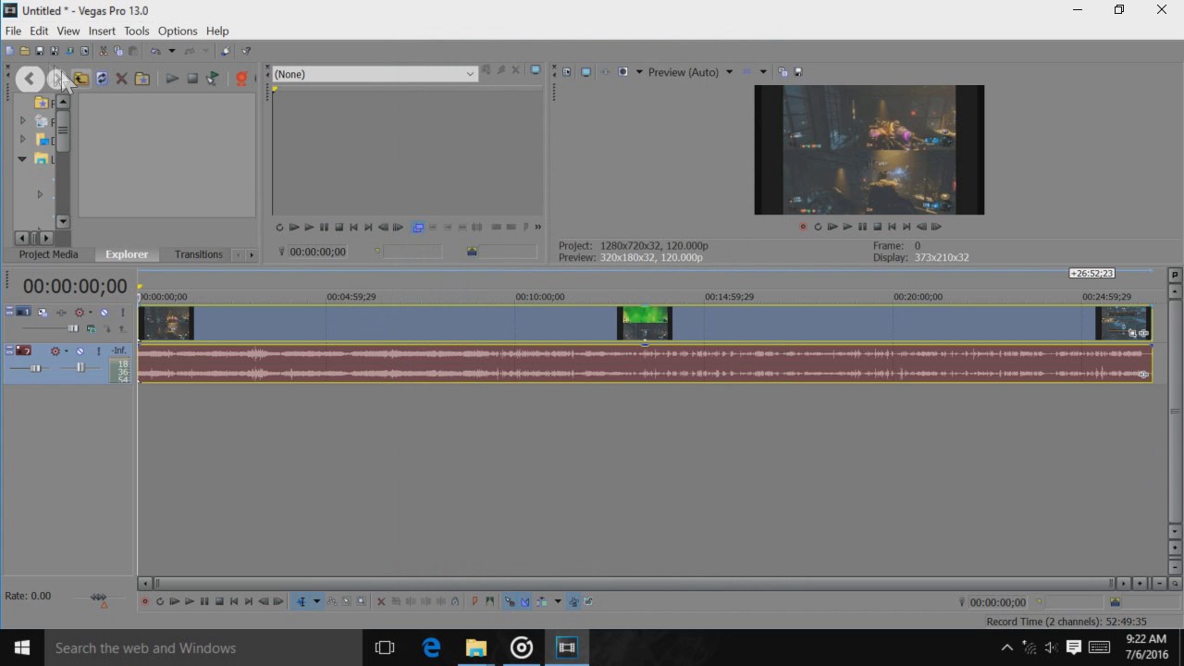Image resolution: width=1184 pixels, height=666 pixels.
Task: Open the audio track 2 FX dropdown arrow
Action: 66,351
